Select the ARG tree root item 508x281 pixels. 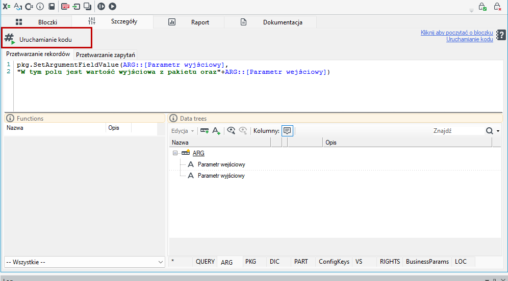[x=198, y=153]
